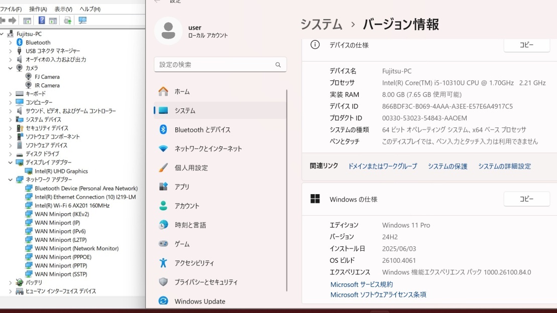
Task: Click the 設定の検索 search box
Action: tap(216, 65)
